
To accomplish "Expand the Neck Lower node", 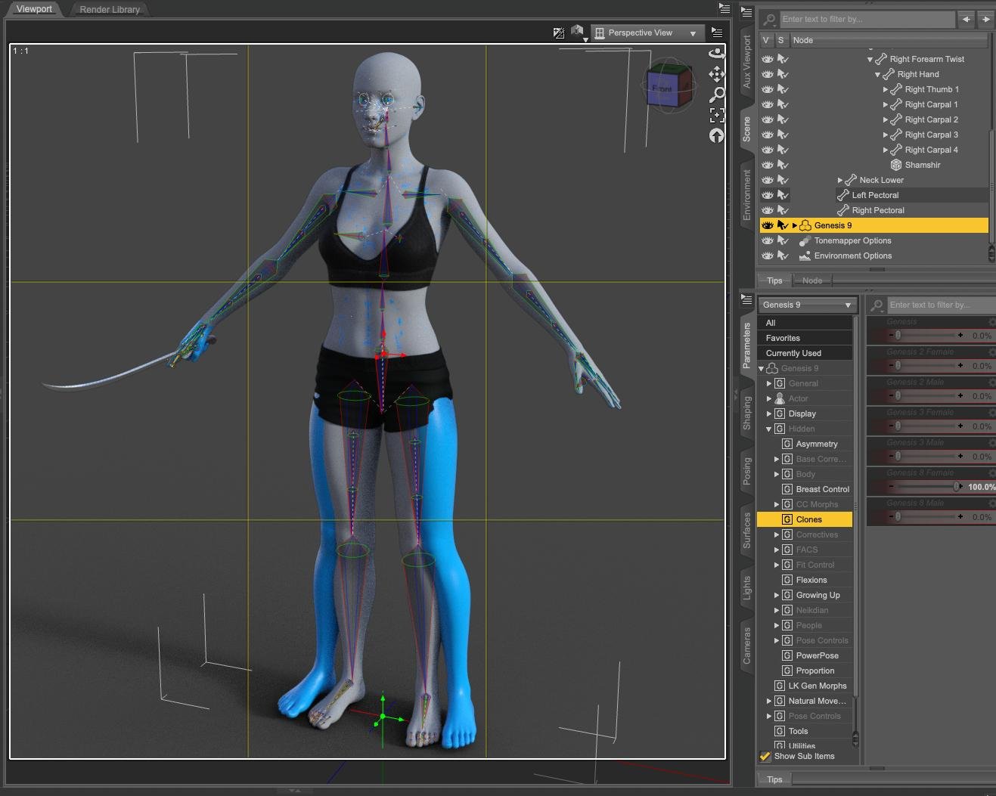I will pyautogui.click(x=840, y=180).
